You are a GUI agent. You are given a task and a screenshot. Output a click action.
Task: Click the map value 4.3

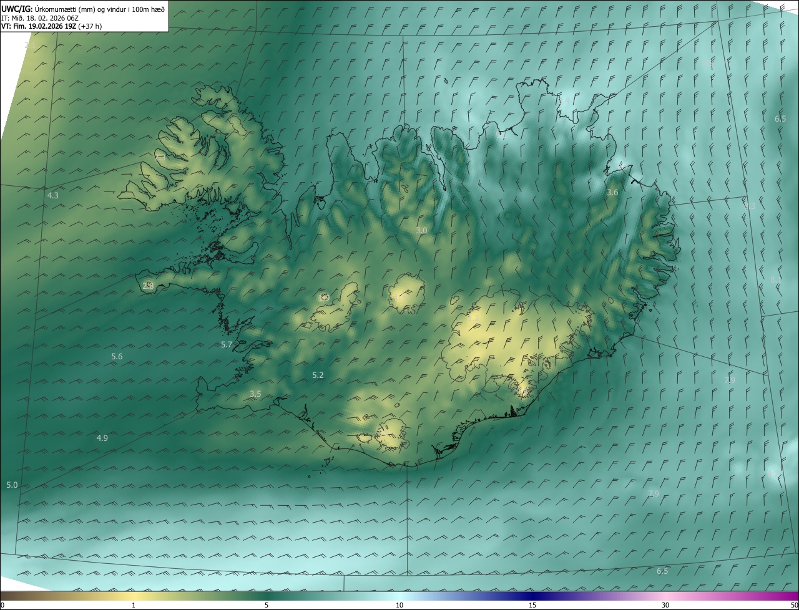point(53,196)
